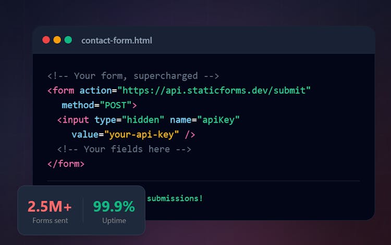Click the "apiKey" name value
391x245 pixels.
[x=218, y=120]
